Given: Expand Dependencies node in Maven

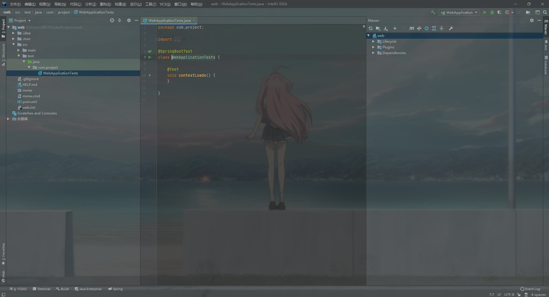Looking at the screenshot, I should coord(373,53).
